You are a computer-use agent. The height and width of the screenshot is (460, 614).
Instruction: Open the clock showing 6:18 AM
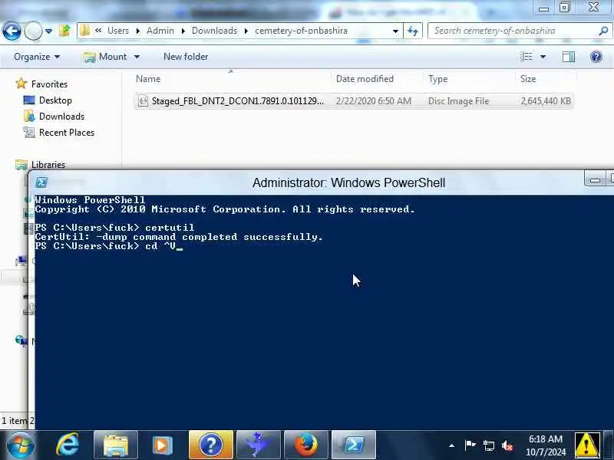[546, 445]
